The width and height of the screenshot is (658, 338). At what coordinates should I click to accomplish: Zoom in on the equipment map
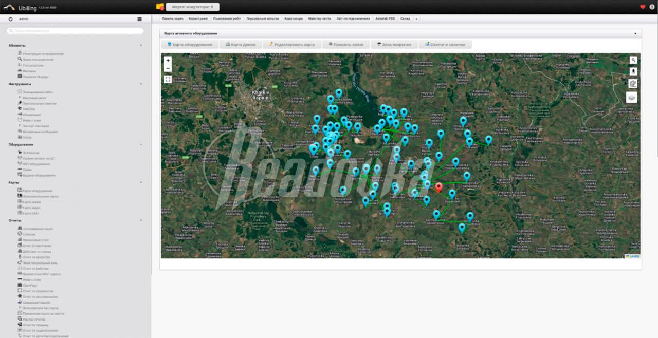coord(168,60)
